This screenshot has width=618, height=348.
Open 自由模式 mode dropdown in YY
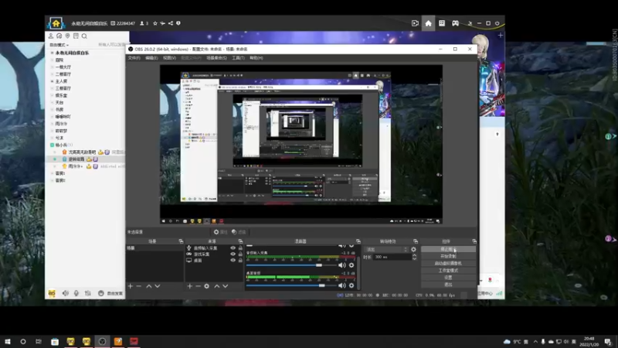[x=59, y=45]
